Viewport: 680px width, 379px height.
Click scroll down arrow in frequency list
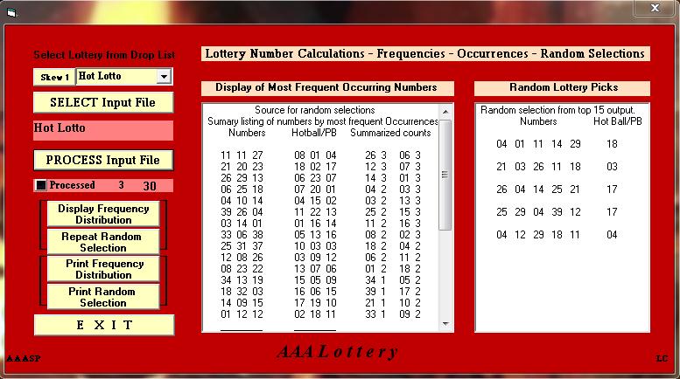point(445,324)
